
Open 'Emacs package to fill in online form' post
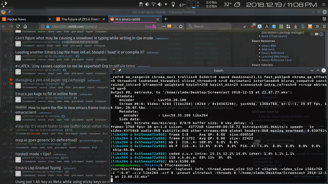pos(46,94)
